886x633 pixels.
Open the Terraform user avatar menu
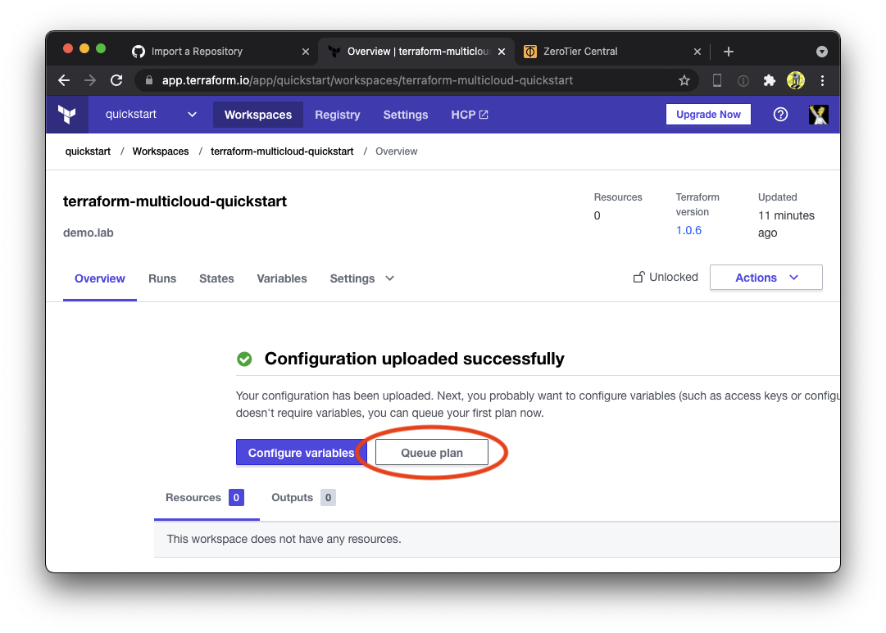click(x=818, y=115)
